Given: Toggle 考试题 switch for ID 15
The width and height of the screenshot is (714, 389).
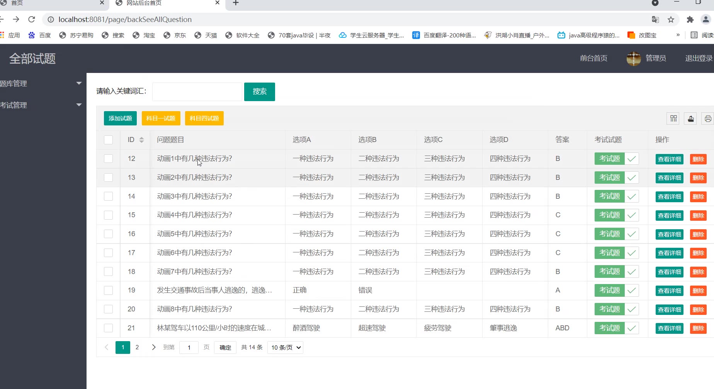Looking at the screenshot, I should [x=616, y=215].
